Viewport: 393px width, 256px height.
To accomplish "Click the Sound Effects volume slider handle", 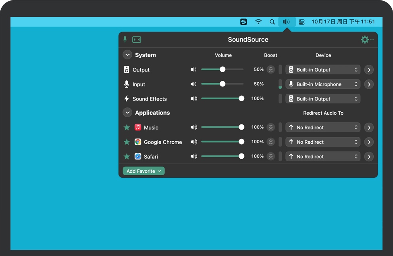I will click(x=241, y=99).
